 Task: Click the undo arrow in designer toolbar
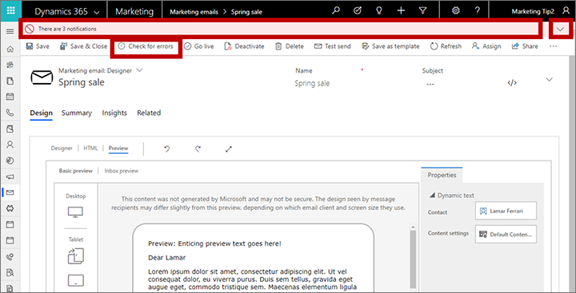tap(166, 148)
